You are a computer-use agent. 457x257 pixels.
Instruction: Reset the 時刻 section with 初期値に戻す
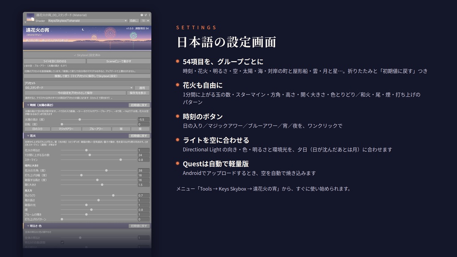(139, 105)
